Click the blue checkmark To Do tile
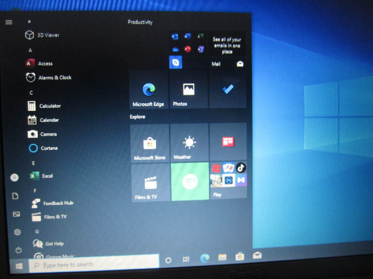Screen dimensions: 373x279 pos(227,90)
